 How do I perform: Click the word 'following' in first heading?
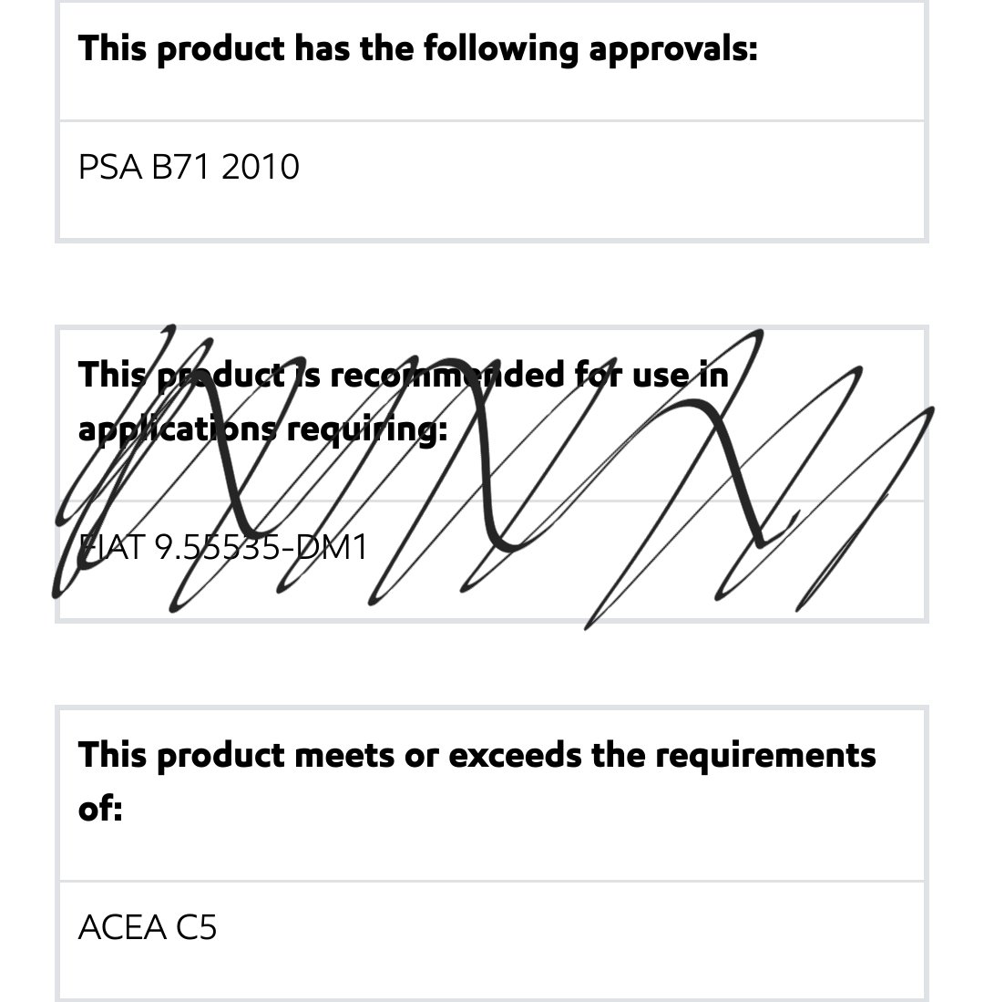pyautogui.click(x=501, y=50)
